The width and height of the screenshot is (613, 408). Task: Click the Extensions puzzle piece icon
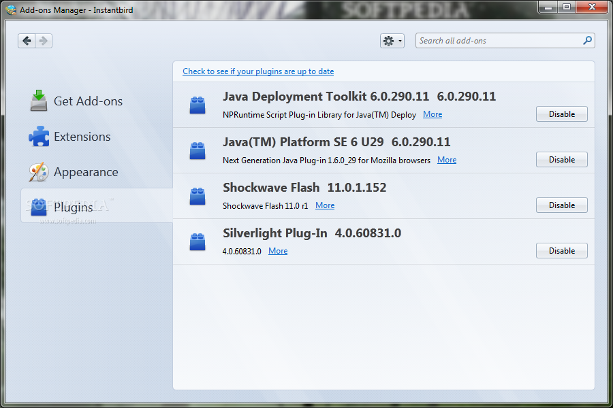(x=39, y=136)
